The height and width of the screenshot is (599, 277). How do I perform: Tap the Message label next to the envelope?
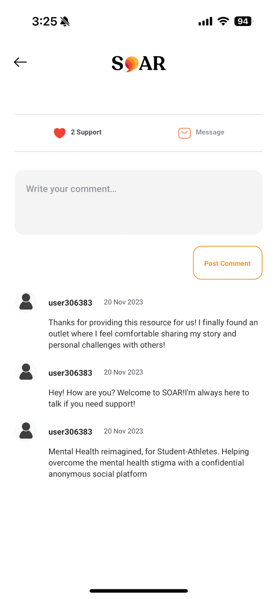pos(210,132)
